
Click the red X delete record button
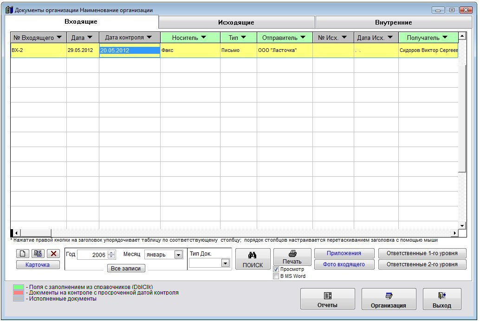[x=54, y=254]
